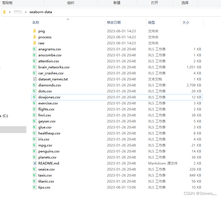
Task: Click the penguins.csv file icon
Action: point(35,151)
